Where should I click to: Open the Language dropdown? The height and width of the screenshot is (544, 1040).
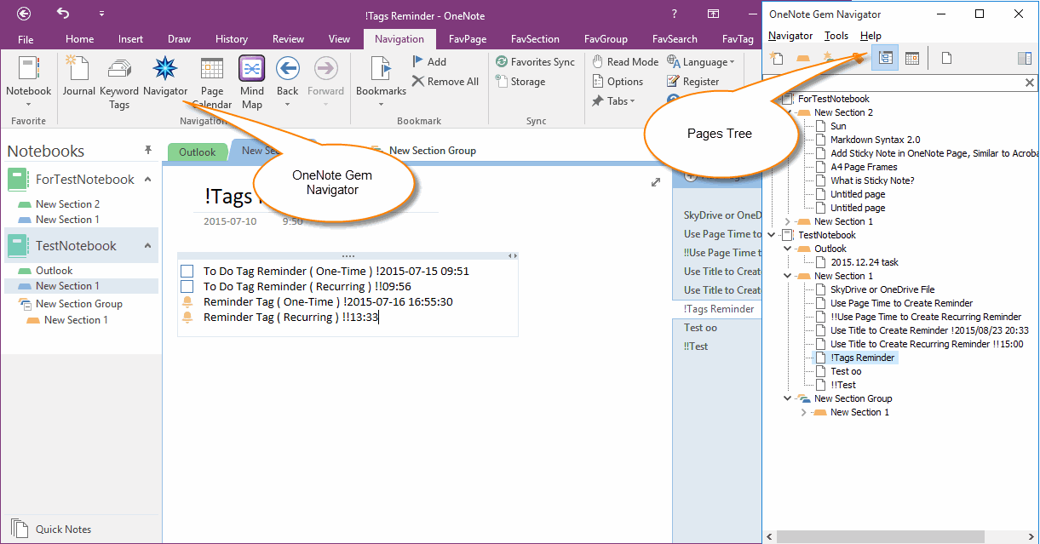[701, 61]
